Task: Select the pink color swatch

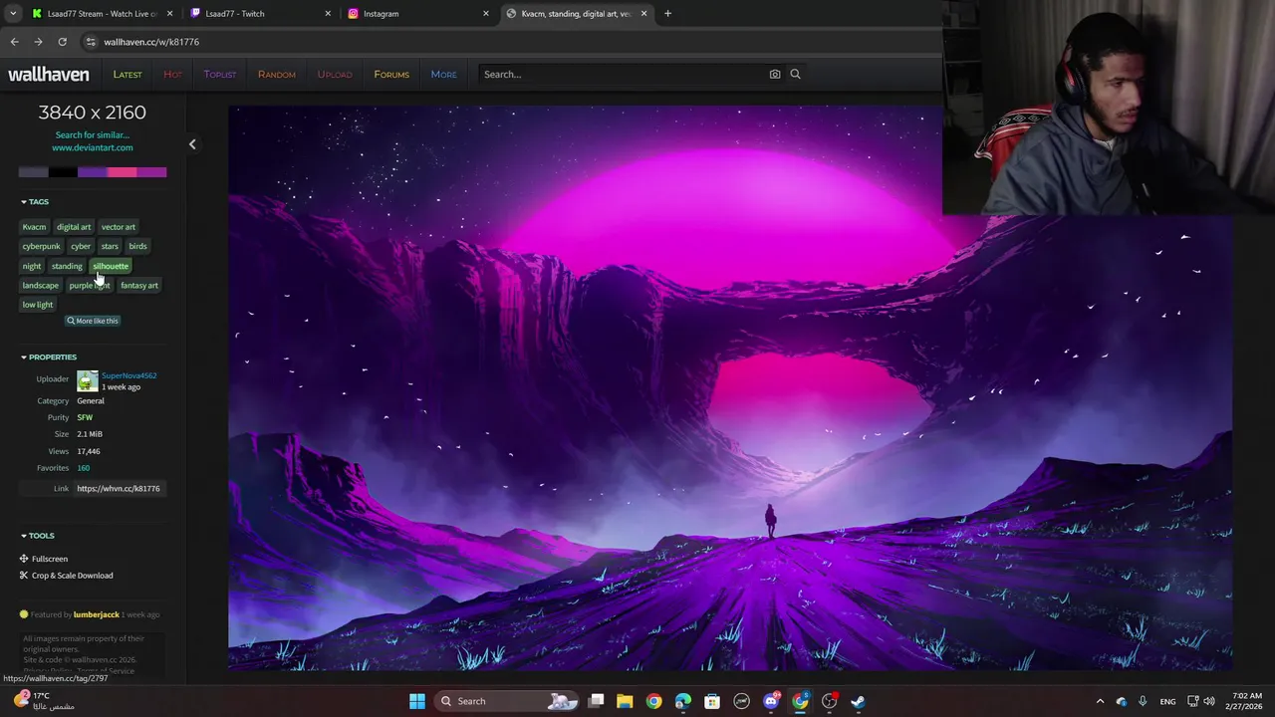Action: click(x=122, y=172)
